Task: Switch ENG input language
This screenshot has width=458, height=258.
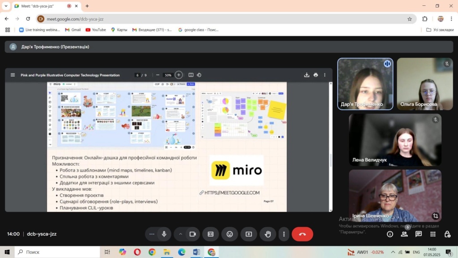Action: pos(416,252)
